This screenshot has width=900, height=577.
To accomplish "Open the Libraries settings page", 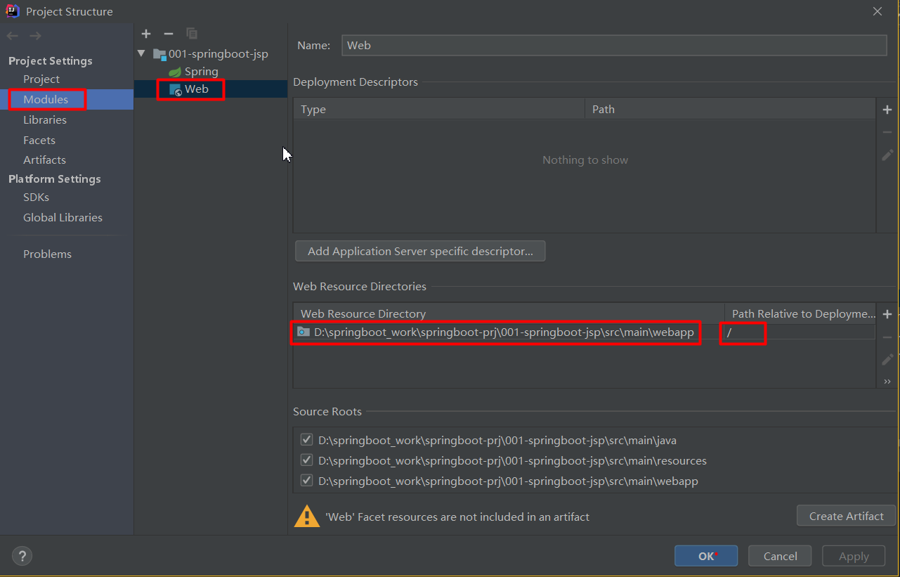I will coord(45,119).
